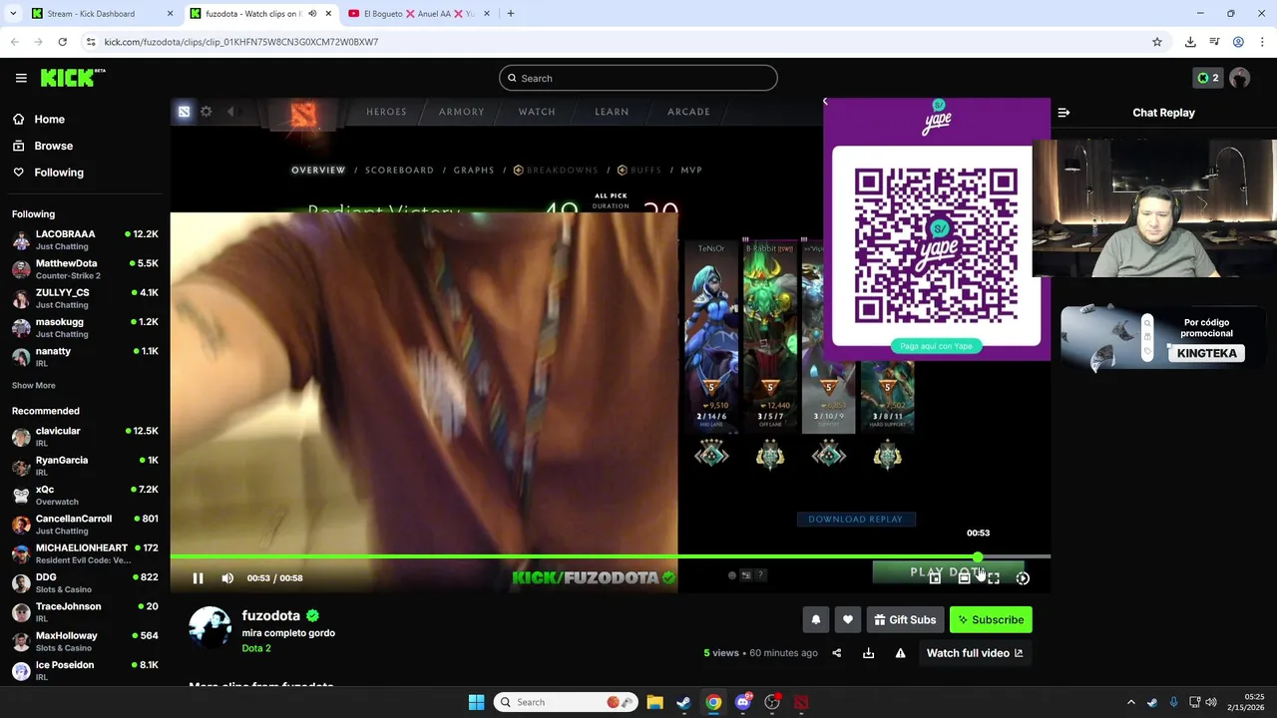
Task: Click the fuzodota channel name
Action: point(271,616)
